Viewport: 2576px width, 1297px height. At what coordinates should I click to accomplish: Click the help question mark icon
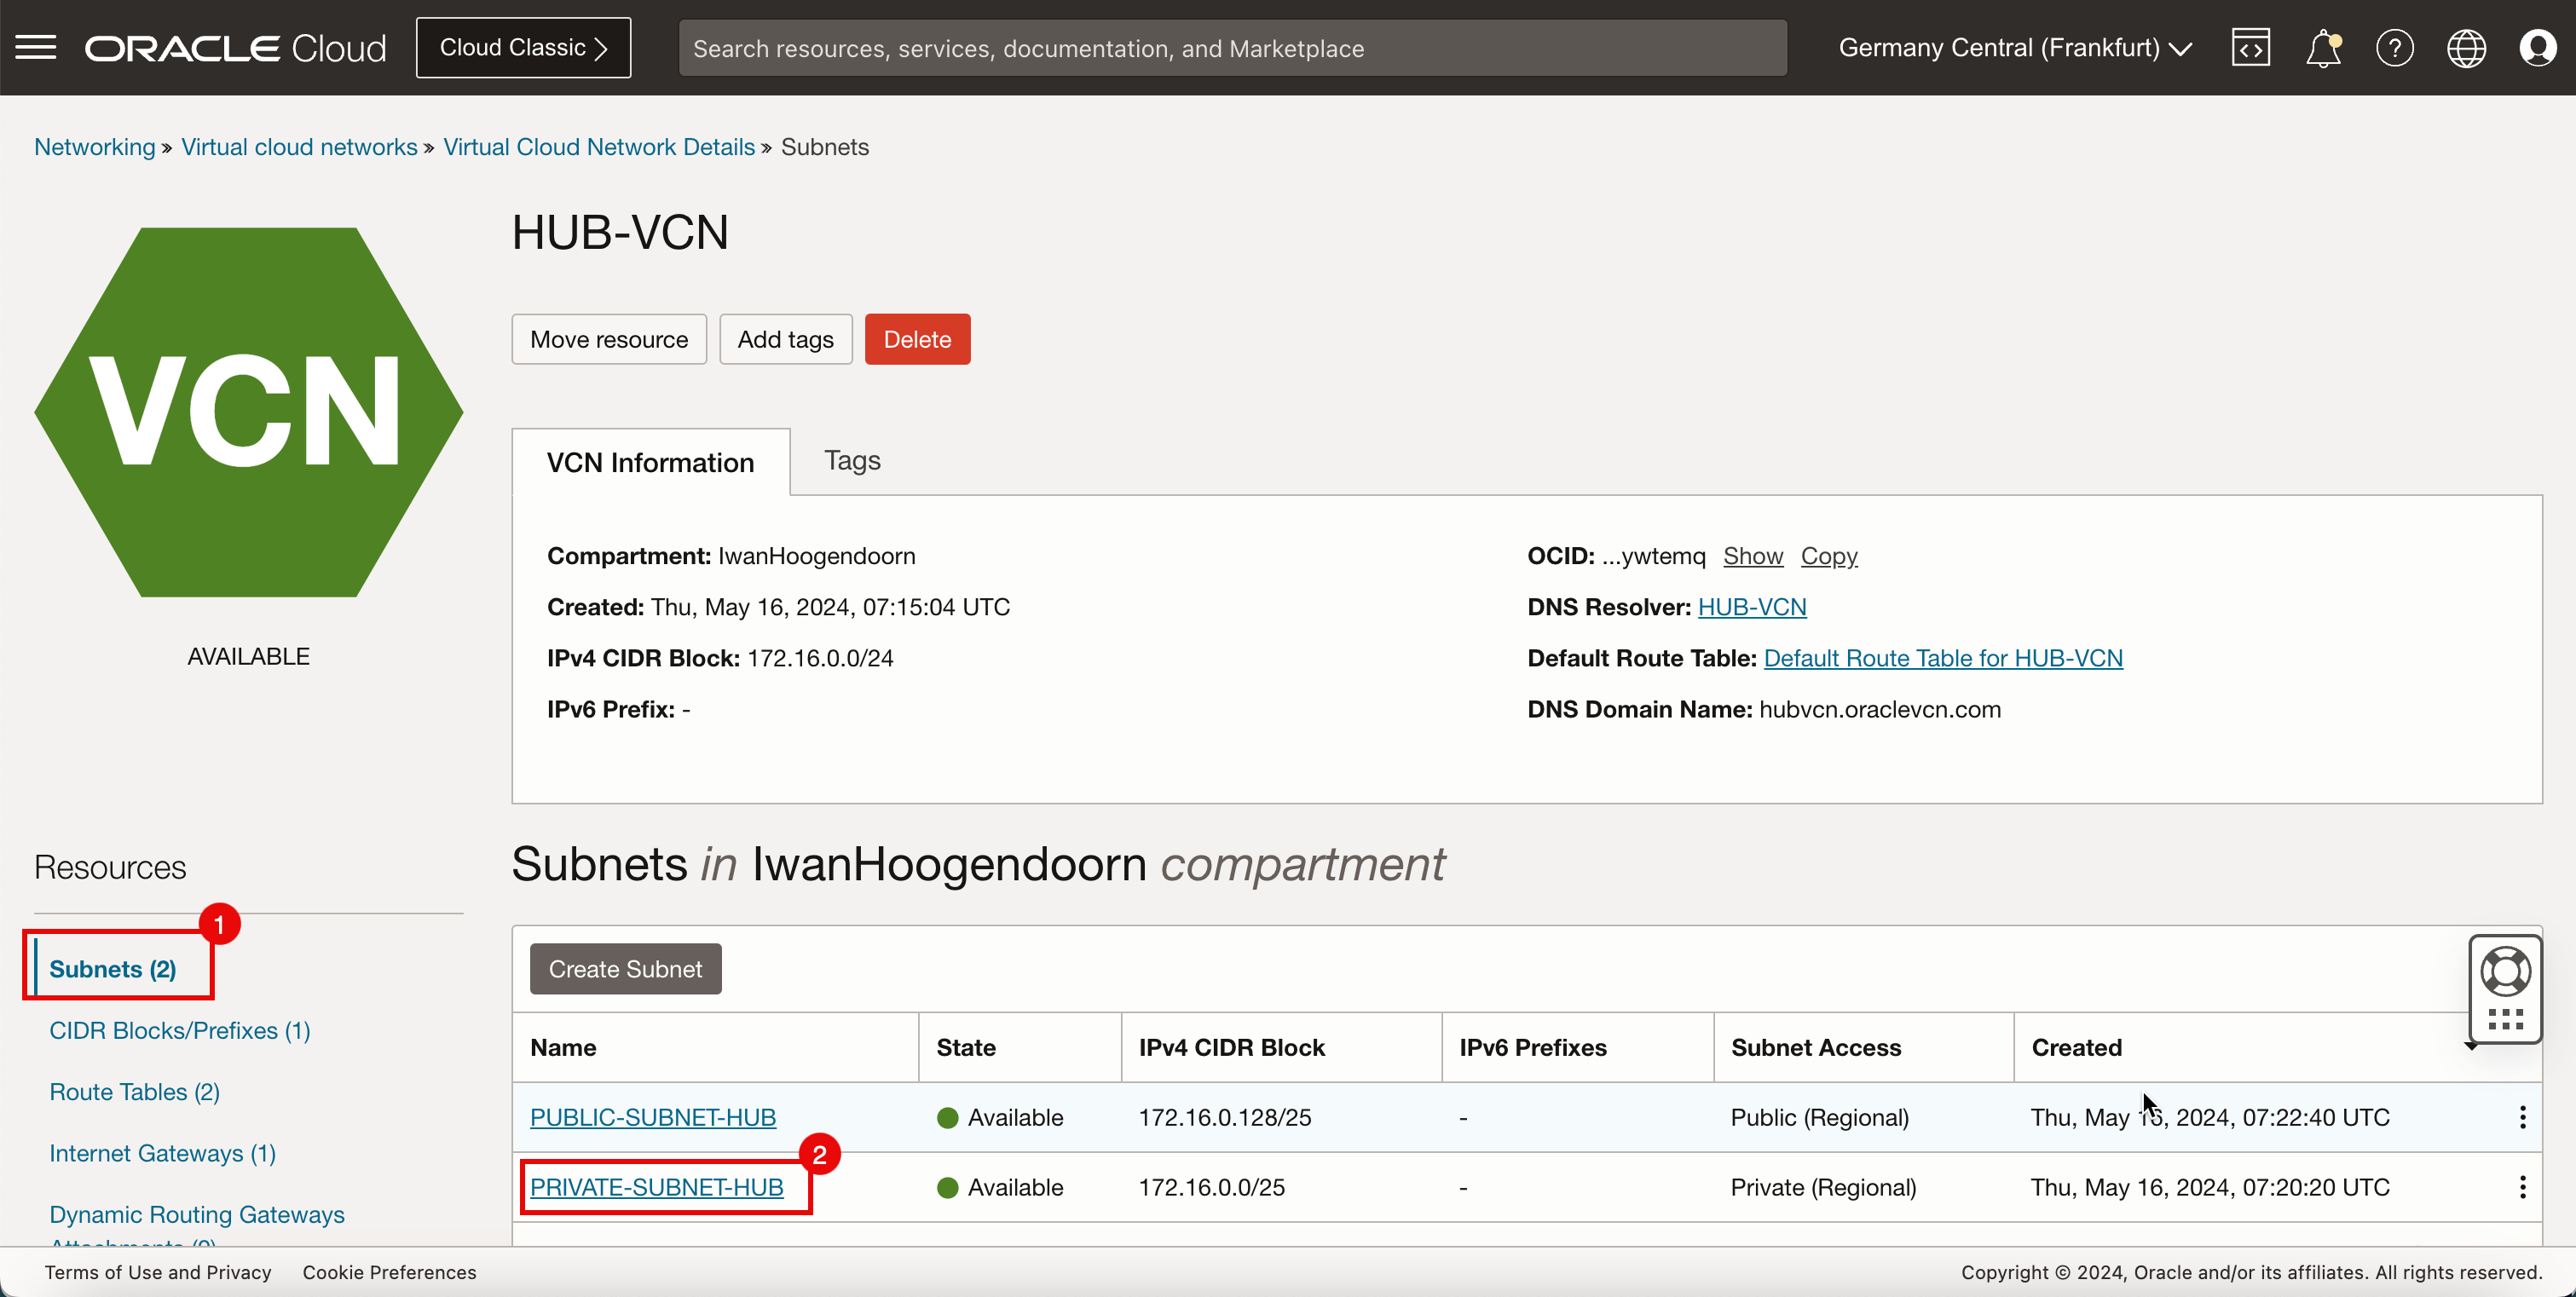(2394, 47)
